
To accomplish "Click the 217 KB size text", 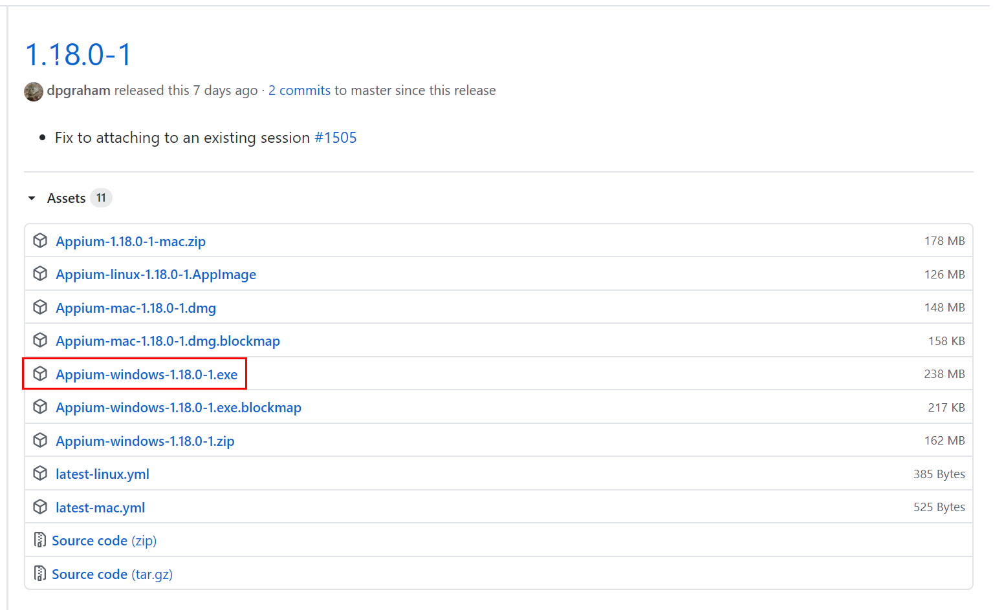I will pos(946,408).
